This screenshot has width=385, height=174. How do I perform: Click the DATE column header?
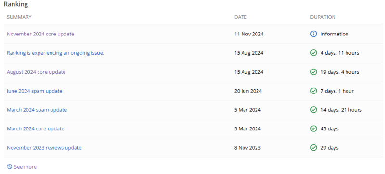[x=241, y=17]
